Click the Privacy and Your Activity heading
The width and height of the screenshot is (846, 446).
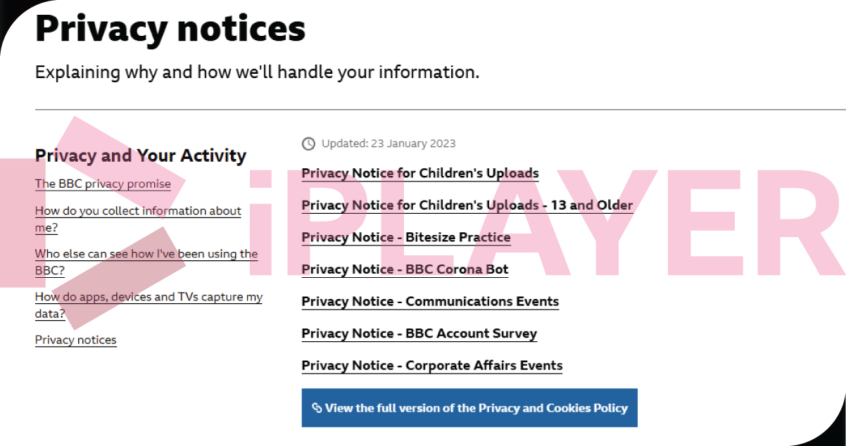click(141, 155)
